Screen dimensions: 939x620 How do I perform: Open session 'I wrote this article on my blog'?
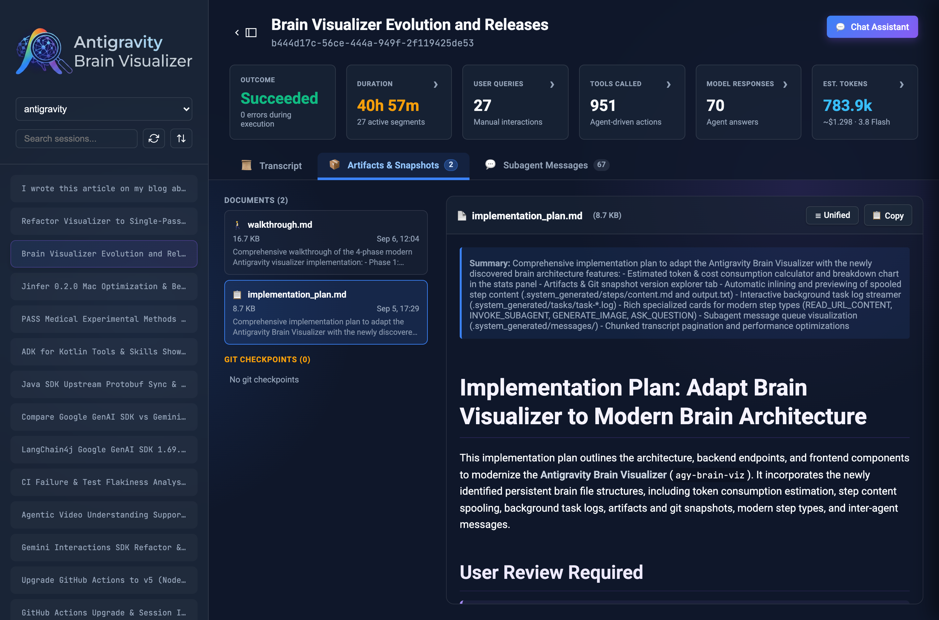click(x=104, y=189)
